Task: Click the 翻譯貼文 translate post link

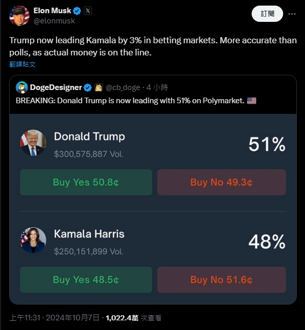Action: (x=22, y=65)
